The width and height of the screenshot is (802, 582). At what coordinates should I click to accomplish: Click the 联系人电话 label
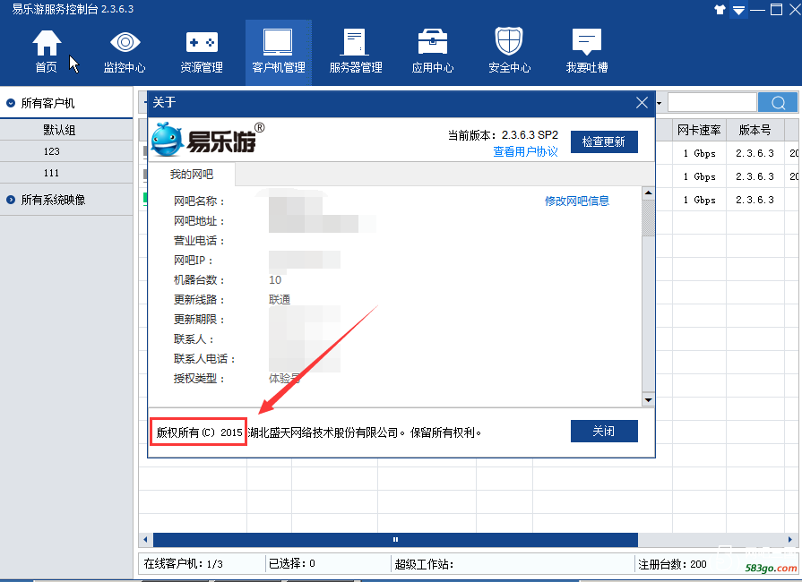tap(204, 359)
